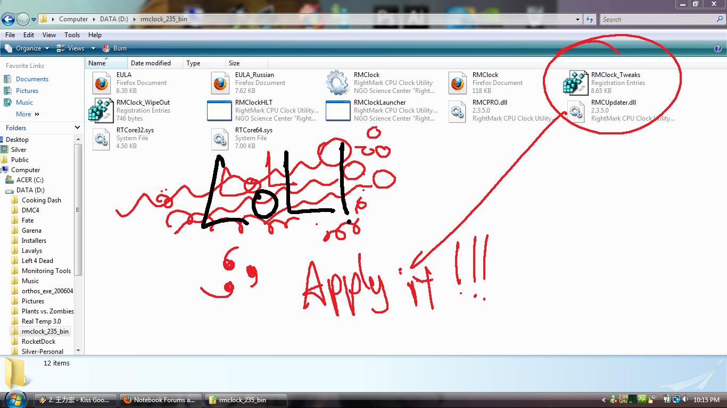The image size is (727, 408).
Task: Switch to Notebook Forums Firefox taskbar button
Action: [161, 400]
